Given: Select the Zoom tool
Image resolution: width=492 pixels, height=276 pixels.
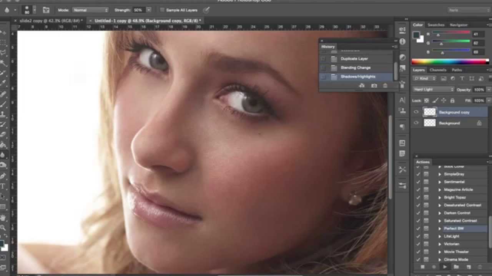Looking at the screenshot, I should click(x=3, y=228).
